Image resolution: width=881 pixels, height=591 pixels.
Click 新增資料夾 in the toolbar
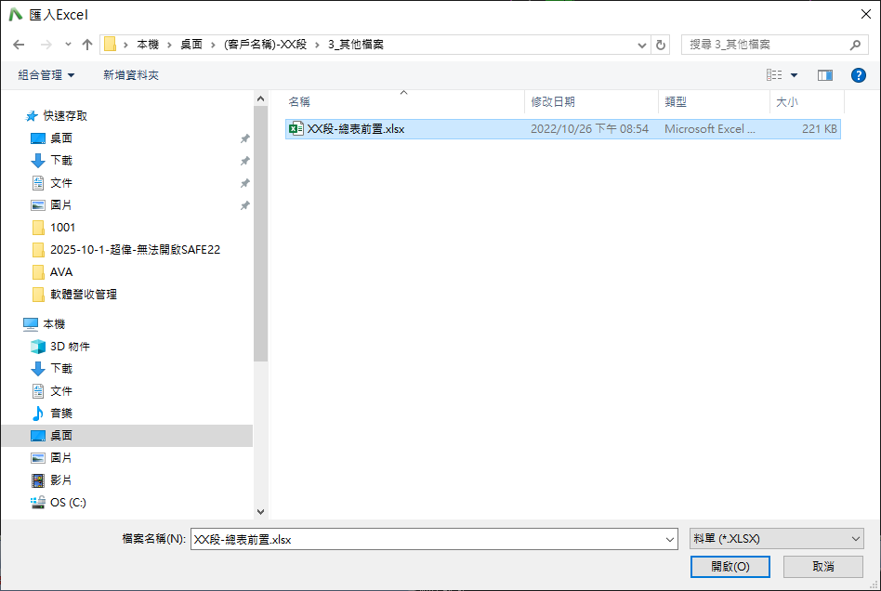(131, 74)
